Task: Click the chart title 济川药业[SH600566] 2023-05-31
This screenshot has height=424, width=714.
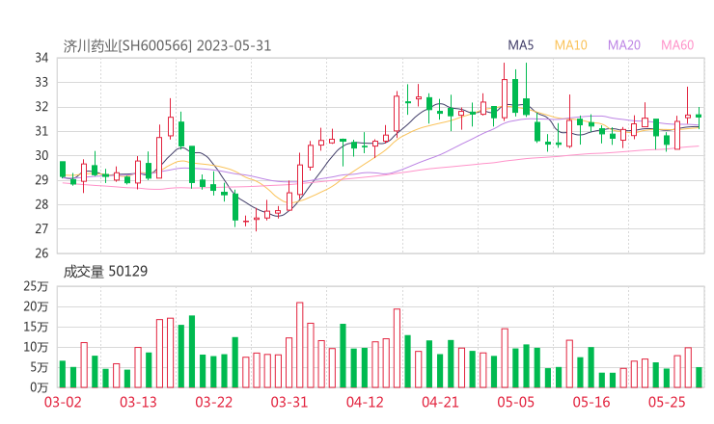Action: tap(167, 46)
